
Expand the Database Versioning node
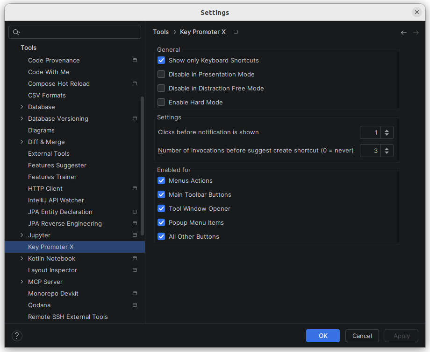pos(21,118)
